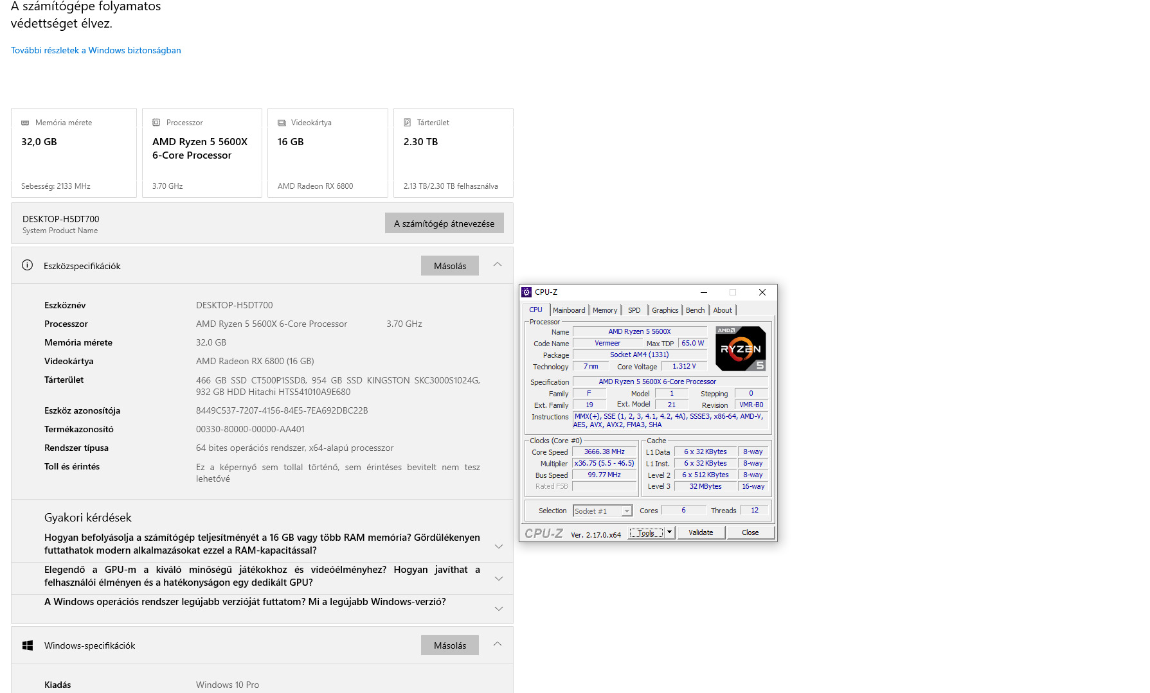Expand the 16 GB RAM memória question
1150x693 pixels.
click(498, 546)
